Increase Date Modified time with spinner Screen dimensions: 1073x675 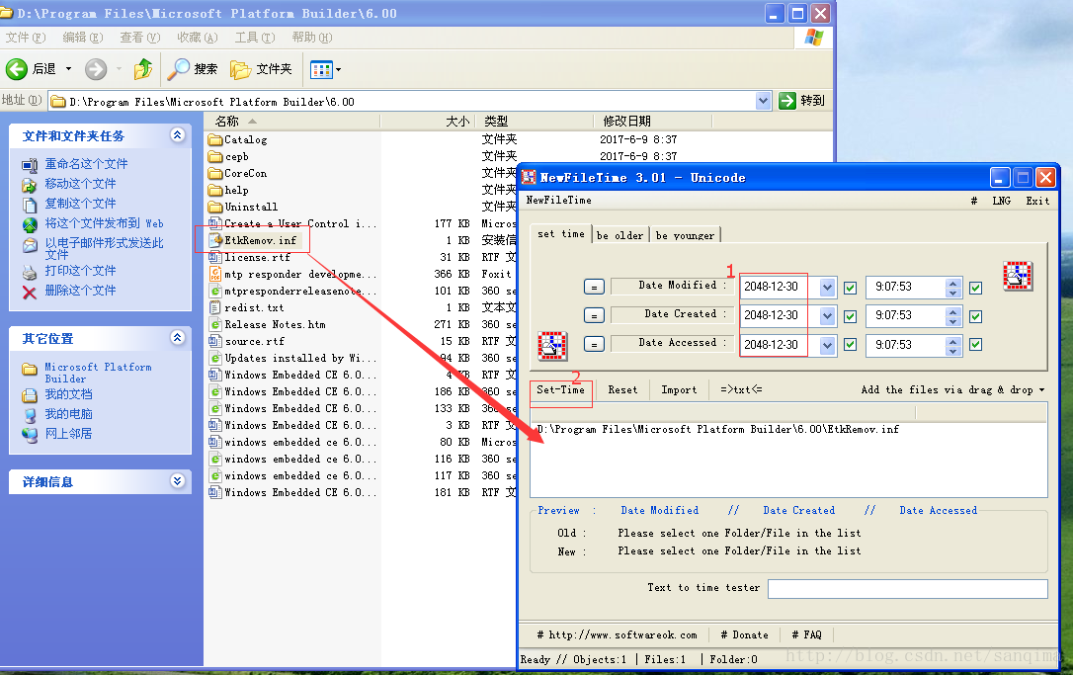pyautogui.click(x=953, y=283)
